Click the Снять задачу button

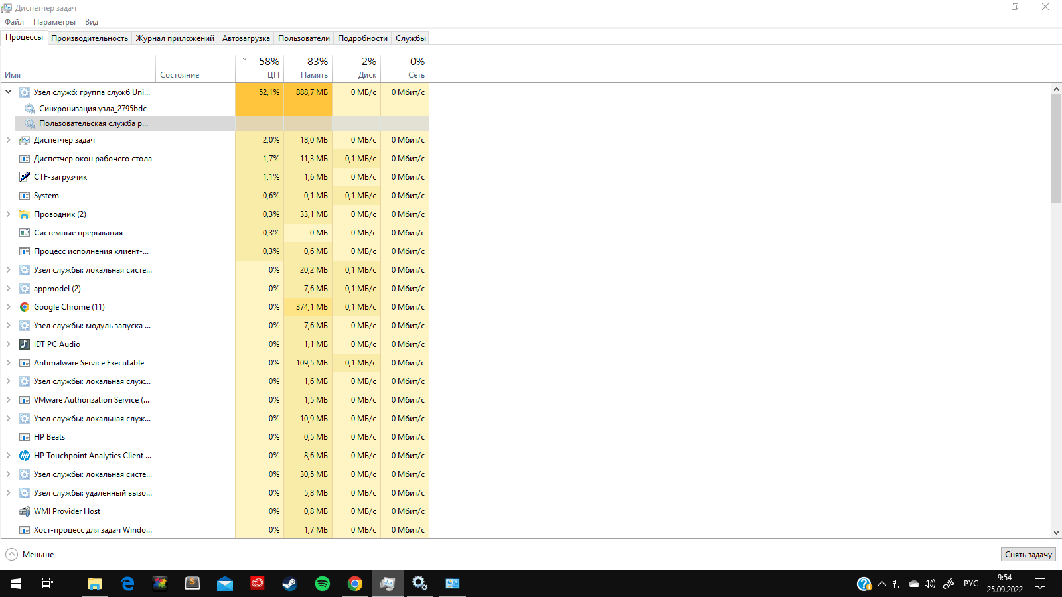1028,555
